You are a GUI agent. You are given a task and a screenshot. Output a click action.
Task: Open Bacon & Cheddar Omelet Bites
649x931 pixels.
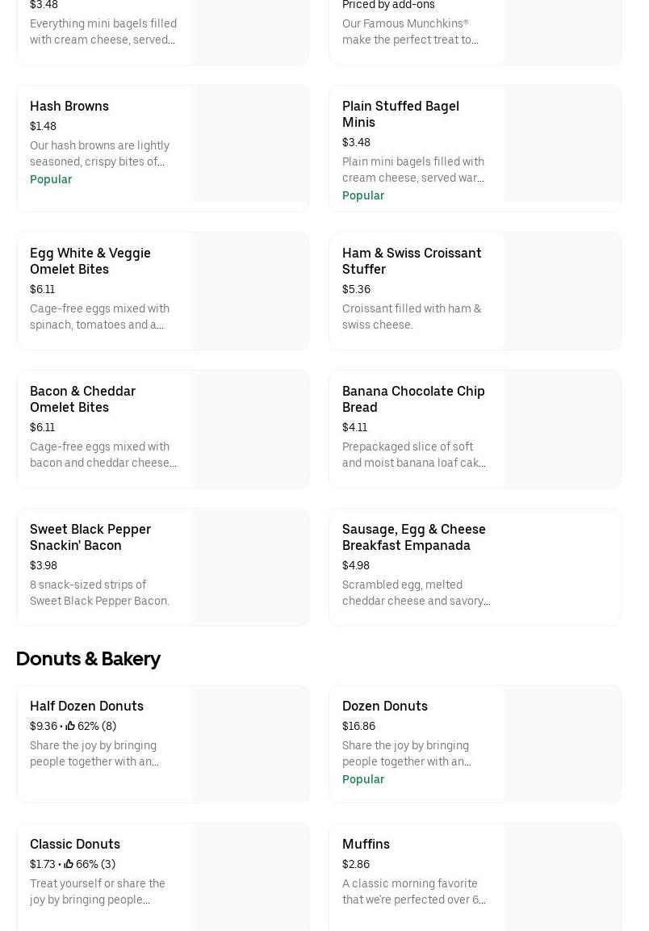(x=82, y=399)
